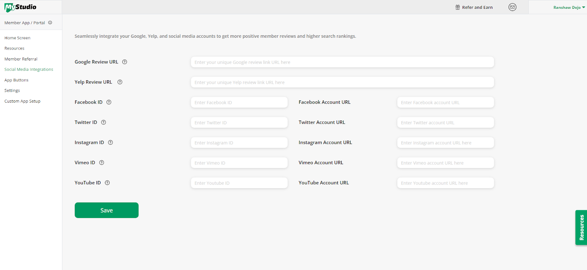Click into the Vimeo account URL field
Screen dimensions: 587x270
click(446, 163)
